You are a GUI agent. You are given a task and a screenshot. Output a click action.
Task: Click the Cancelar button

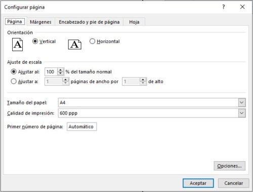pyautogui.click(x=234, y=183)
